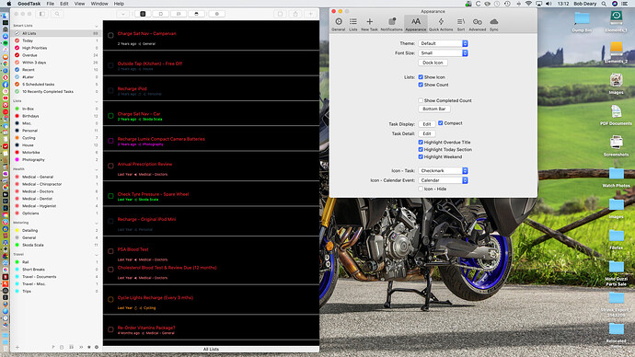Click the volume icon in menu bar
This screenshot has width=635, height=357.
click(548, 4)
